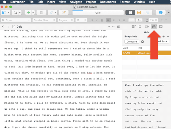The width and height of the screenshot is (171, 129).
Task: Open the add item dropdown arrow
Action: coord(33,12)
